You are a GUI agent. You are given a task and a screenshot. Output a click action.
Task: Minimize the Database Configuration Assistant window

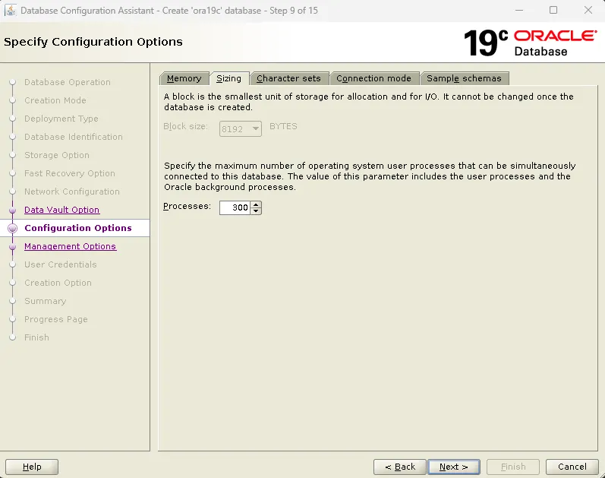click(519, 10)
